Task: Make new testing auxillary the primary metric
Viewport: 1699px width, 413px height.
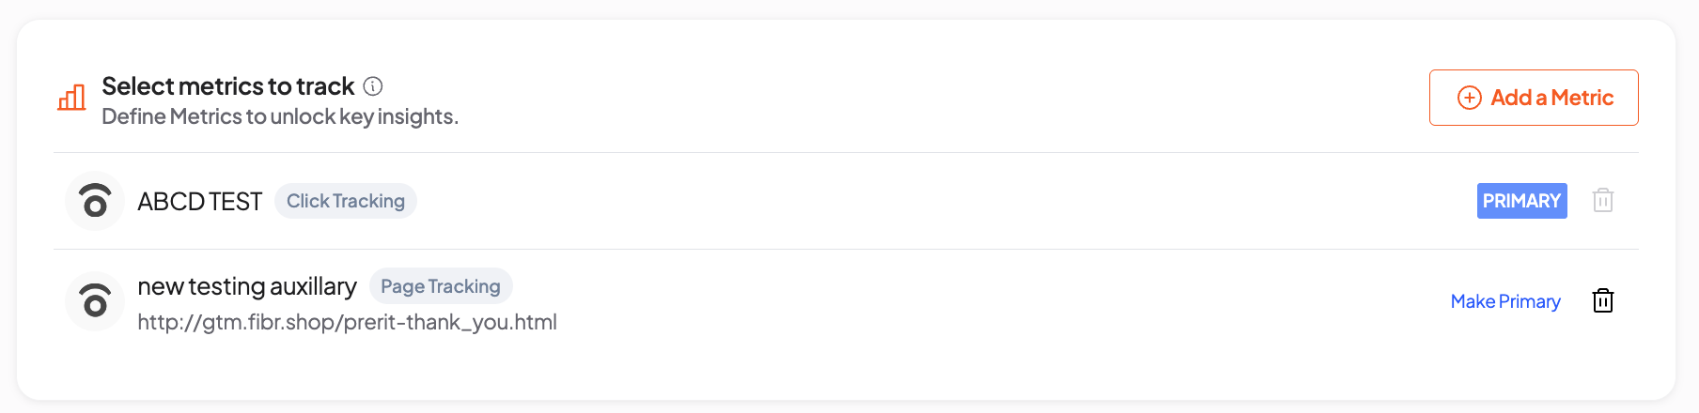Action: [x=1504, y=301]
